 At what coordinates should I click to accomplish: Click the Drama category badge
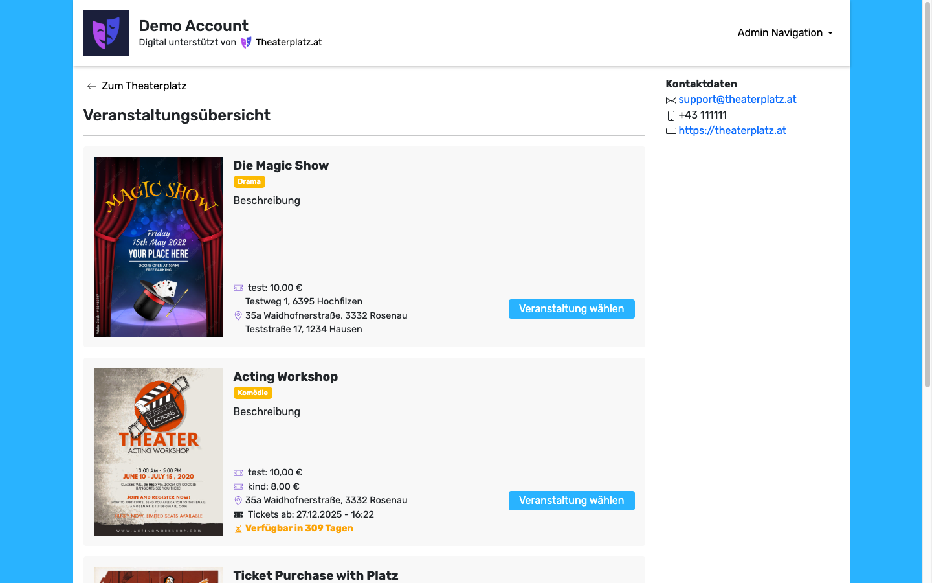click(249, 182)
